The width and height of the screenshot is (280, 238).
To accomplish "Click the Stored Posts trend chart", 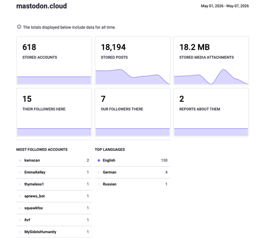I will (x=132, y=77).
